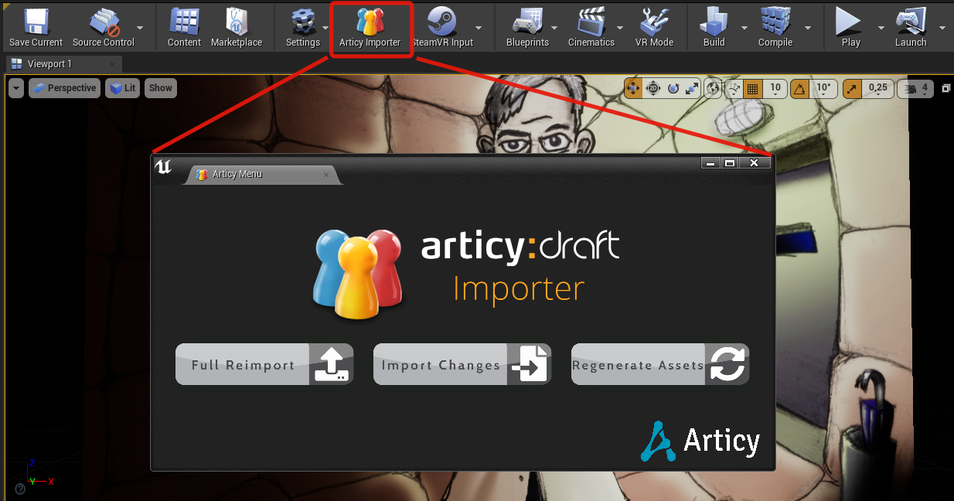This screenshot has width=954, height=501.
Task: Minimize the Articy Menu window
Action: (710, 162)
